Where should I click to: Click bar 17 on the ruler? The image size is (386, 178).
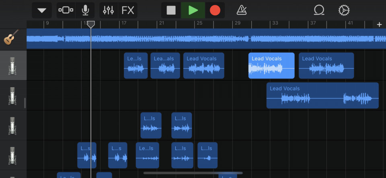click(x=124, y=23)
